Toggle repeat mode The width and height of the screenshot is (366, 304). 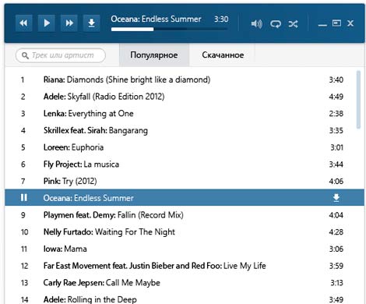(x=275, y=24)
